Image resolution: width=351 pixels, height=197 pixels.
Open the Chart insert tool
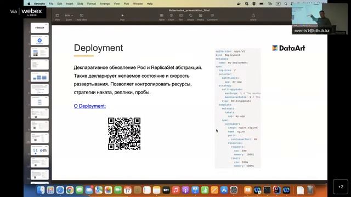[171, 17]
